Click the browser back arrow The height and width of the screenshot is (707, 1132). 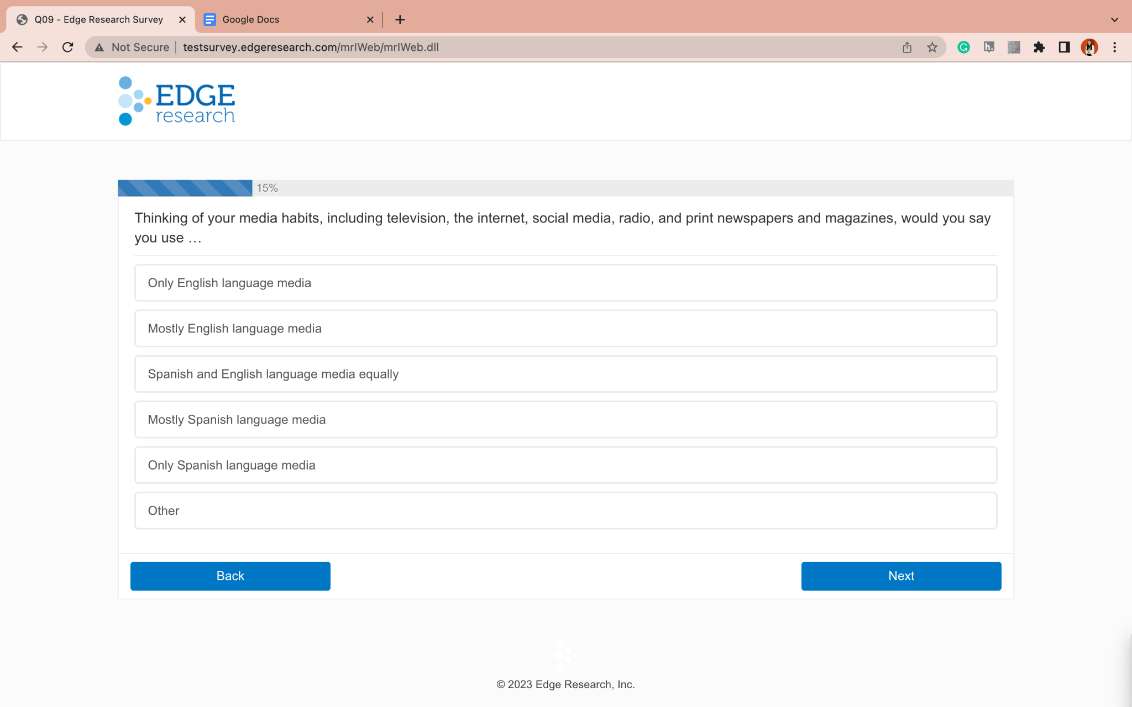tap(17, 47)
